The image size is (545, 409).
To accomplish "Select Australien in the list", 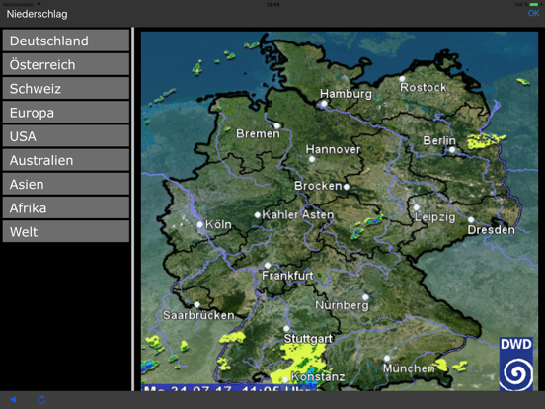I will coord(66,160).
